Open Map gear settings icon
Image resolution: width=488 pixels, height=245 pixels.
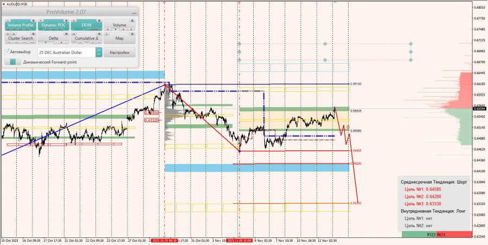click(x=133, y=34)
